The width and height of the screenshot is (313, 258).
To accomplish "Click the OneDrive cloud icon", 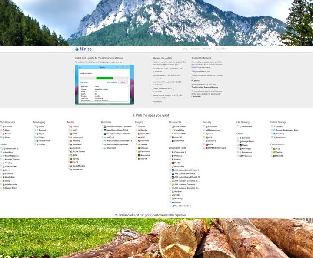I will click(274, 134).
